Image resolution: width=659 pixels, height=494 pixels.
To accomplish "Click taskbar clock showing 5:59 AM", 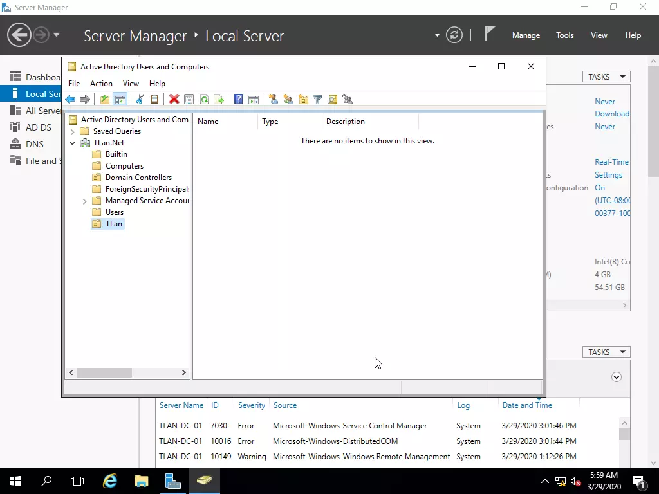I will (x=604, y=481).
